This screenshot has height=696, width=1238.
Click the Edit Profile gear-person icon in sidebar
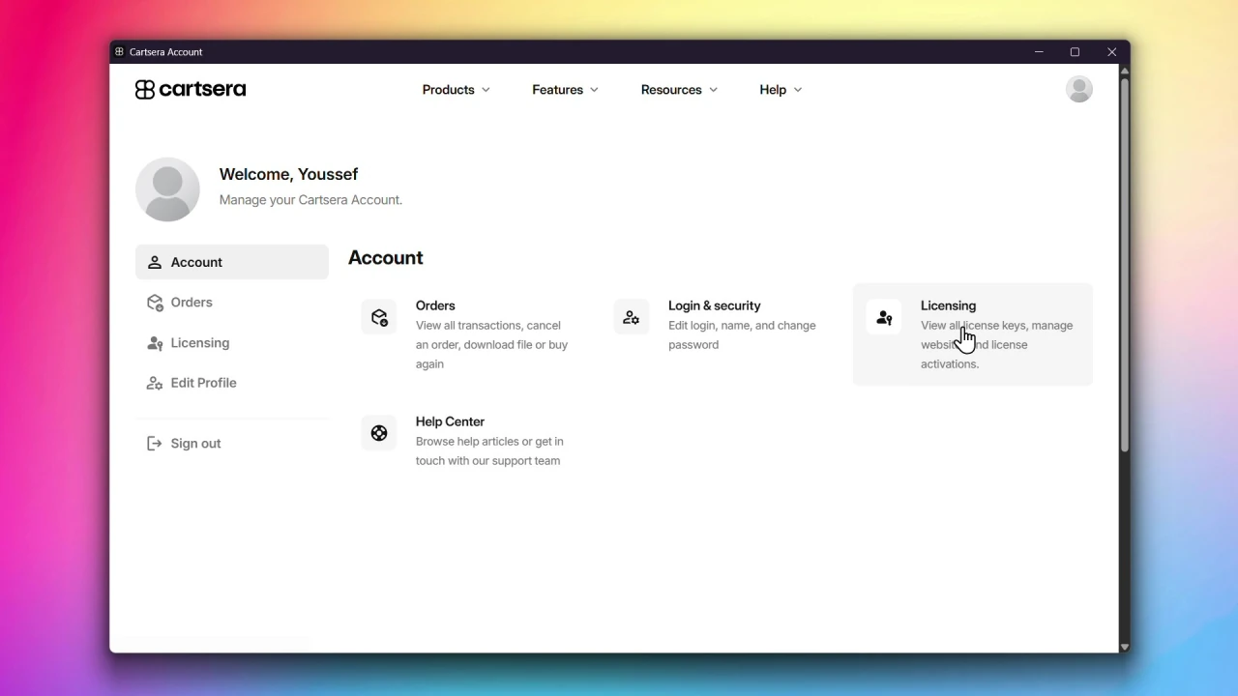tap(155, 383)
